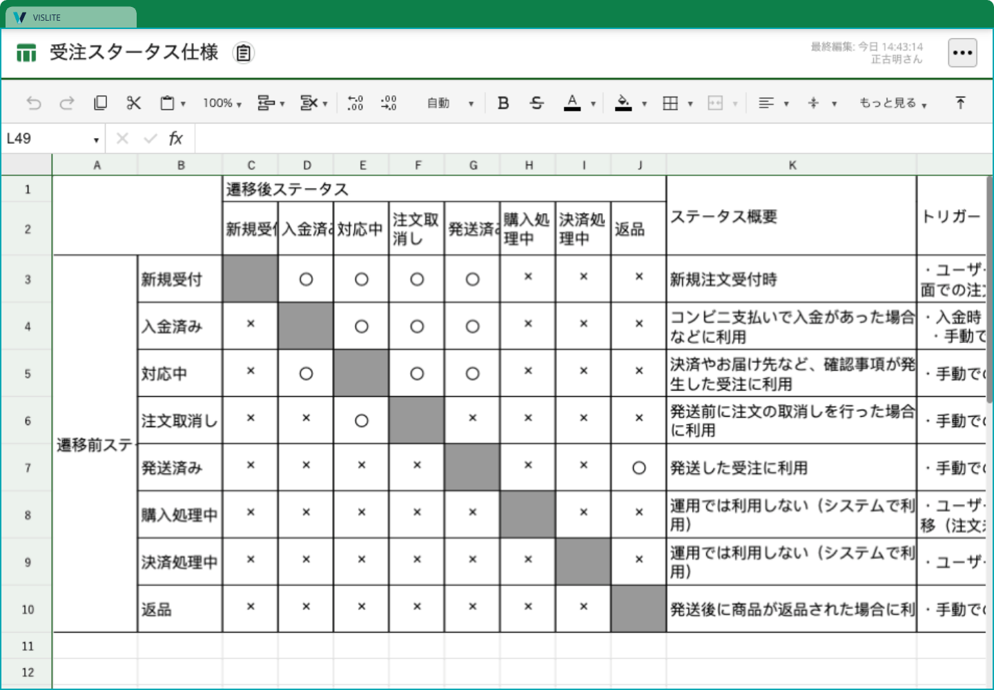Screen dimensions: 994x690
Task: Click the 受注スタータス仕様 document title
Action: (134, 52)
